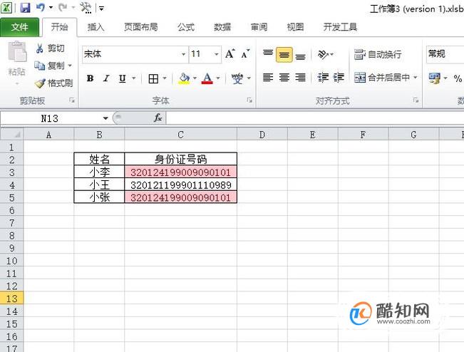Viewport: 464px width, 352px height.
Task: Open the alignment group dialog launcher
Action: point(416,100)
